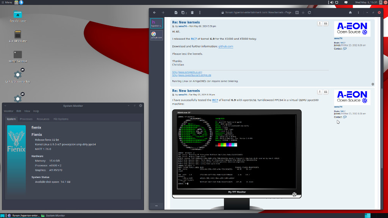Jump to top using the arrow icon in first post
Screen dimensions: 388x218
click(373, 84)
